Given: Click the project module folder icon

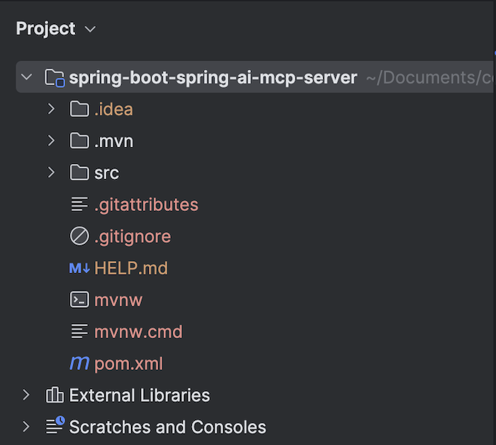Looking at the screenshot, I should pyautogui.click(x=55, y=78).
